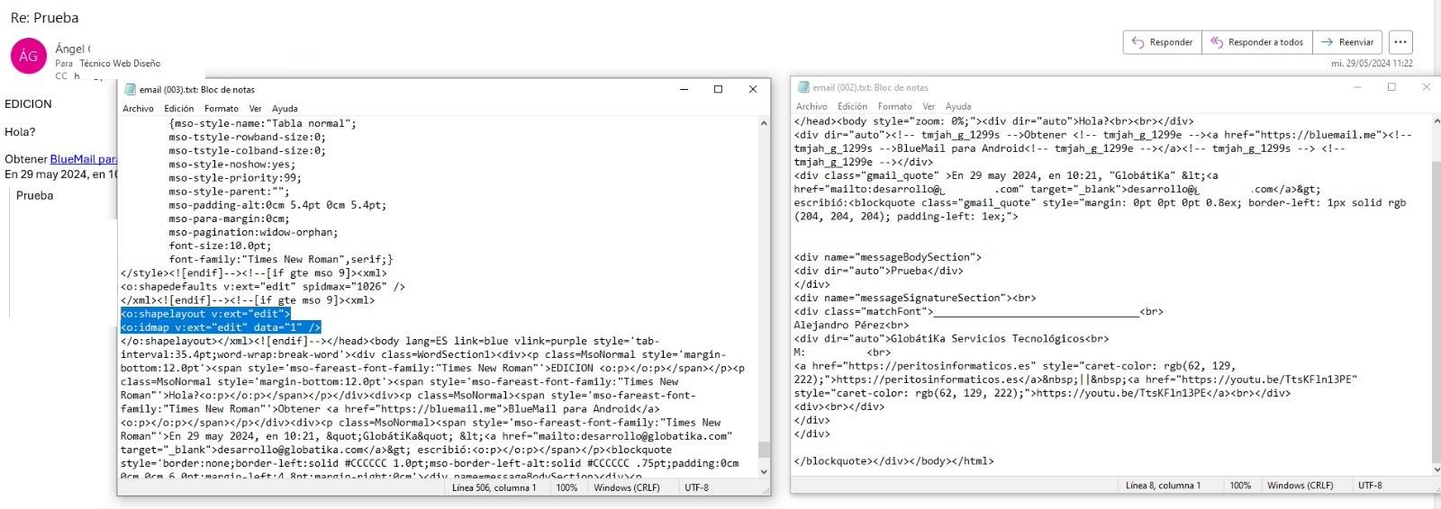Click scroll up arrow in email (003) Notepad
This screenshot has height=509, width=1441.
[764, 123]
